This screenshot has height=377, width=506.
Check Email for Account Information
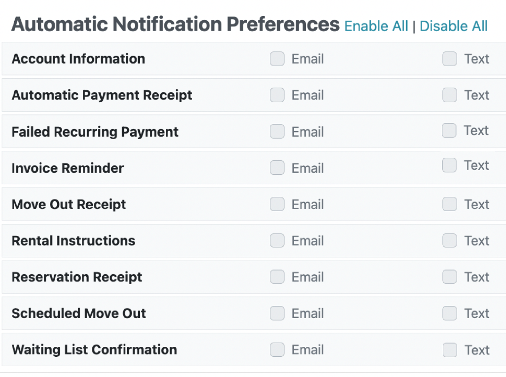[x=277, y=59]
